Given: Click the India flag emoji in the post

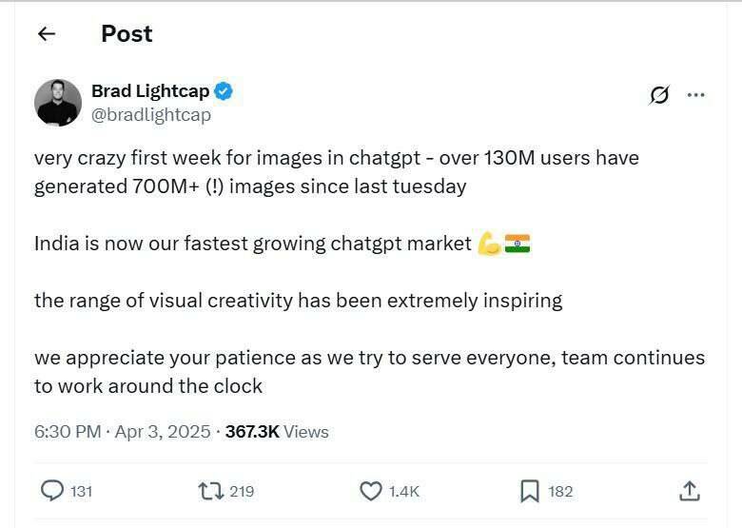Looking at the screenshot, I should [517, 244].
